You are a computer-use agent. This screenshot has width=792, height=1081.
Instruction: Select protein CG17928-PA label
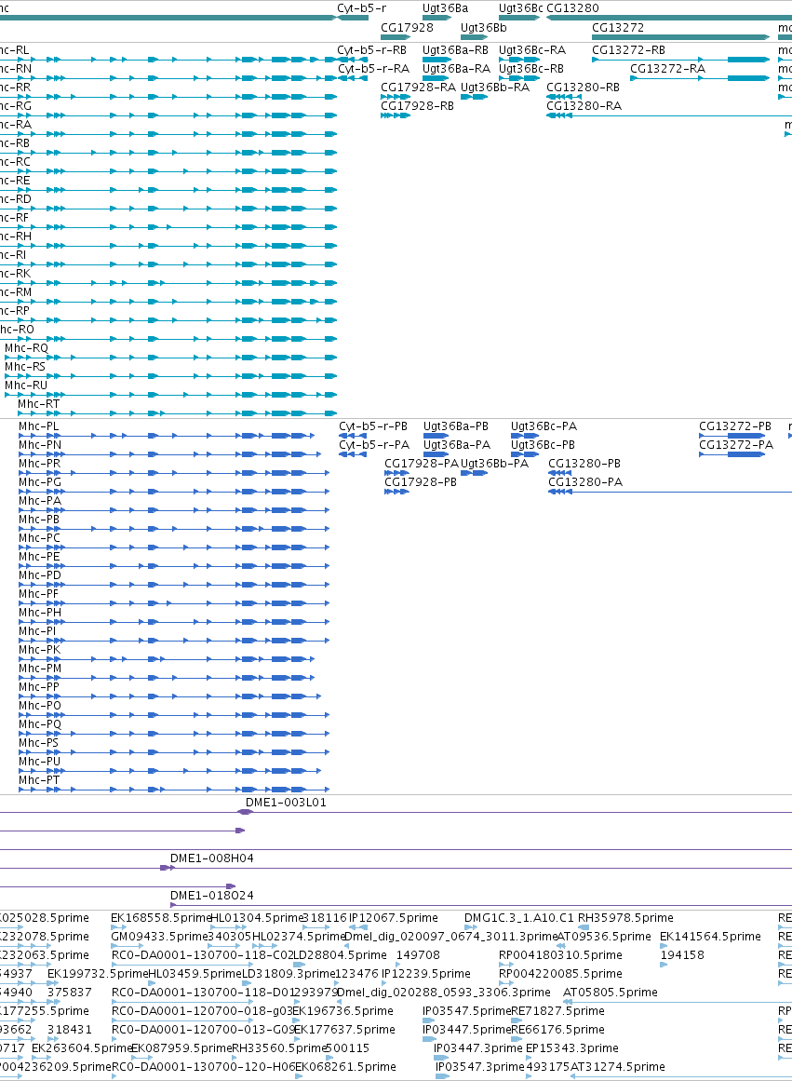(422, 464)
